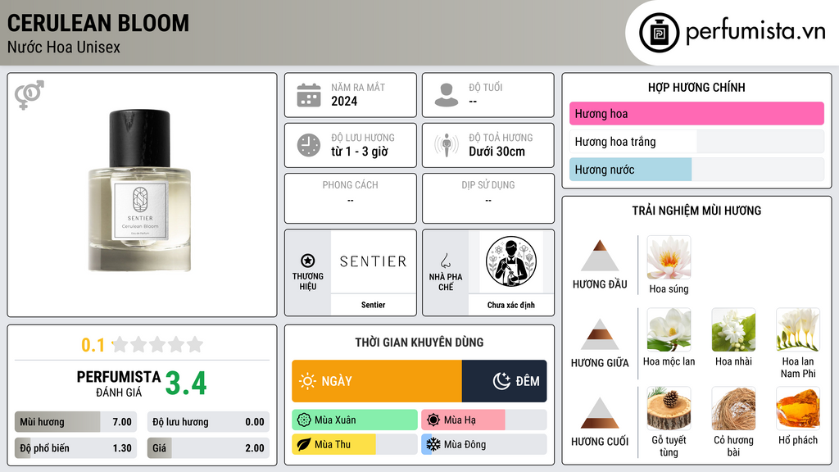Click the sun icon in the Ngày bar

pos(307,381)
